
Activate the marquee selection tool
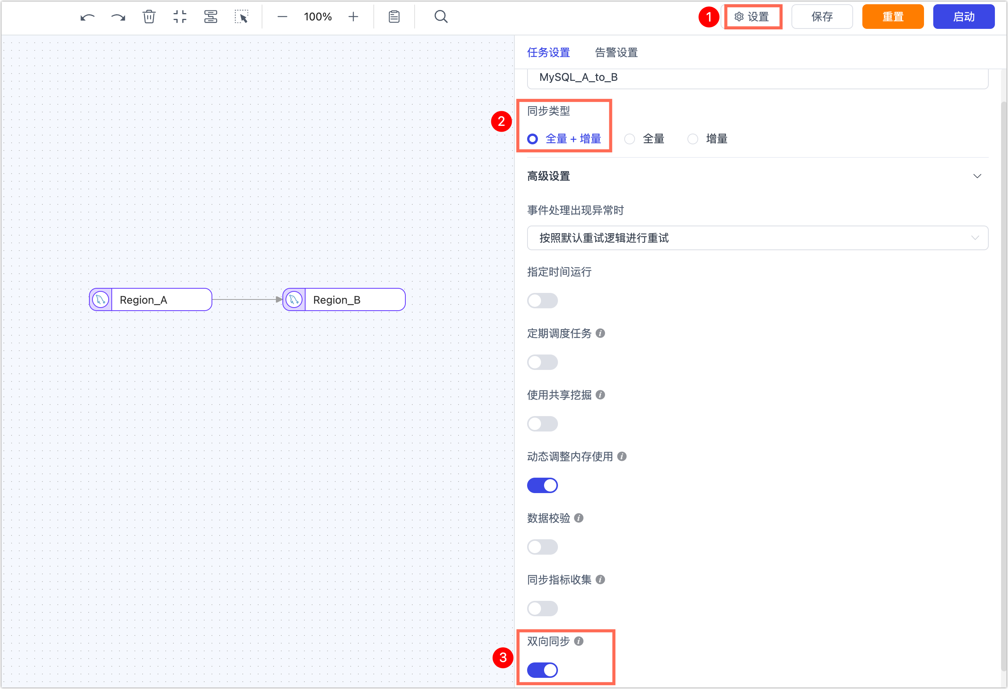(242, 17)
